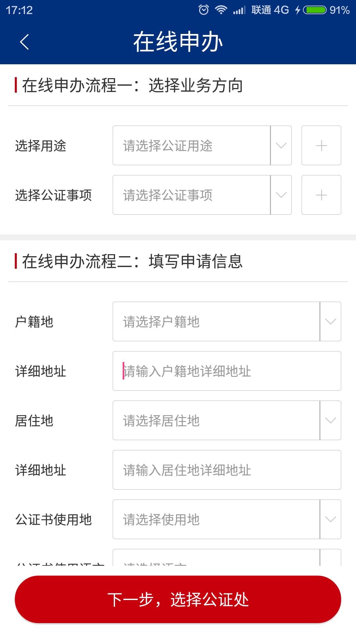Open the 户籍地 dropdown chevron
The width and height of the screenshot is (356, 633).
[330, 321]
